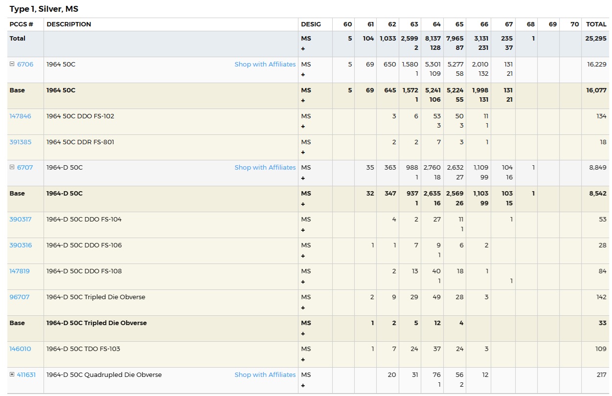Open PCGS number 6707 link

25,167
